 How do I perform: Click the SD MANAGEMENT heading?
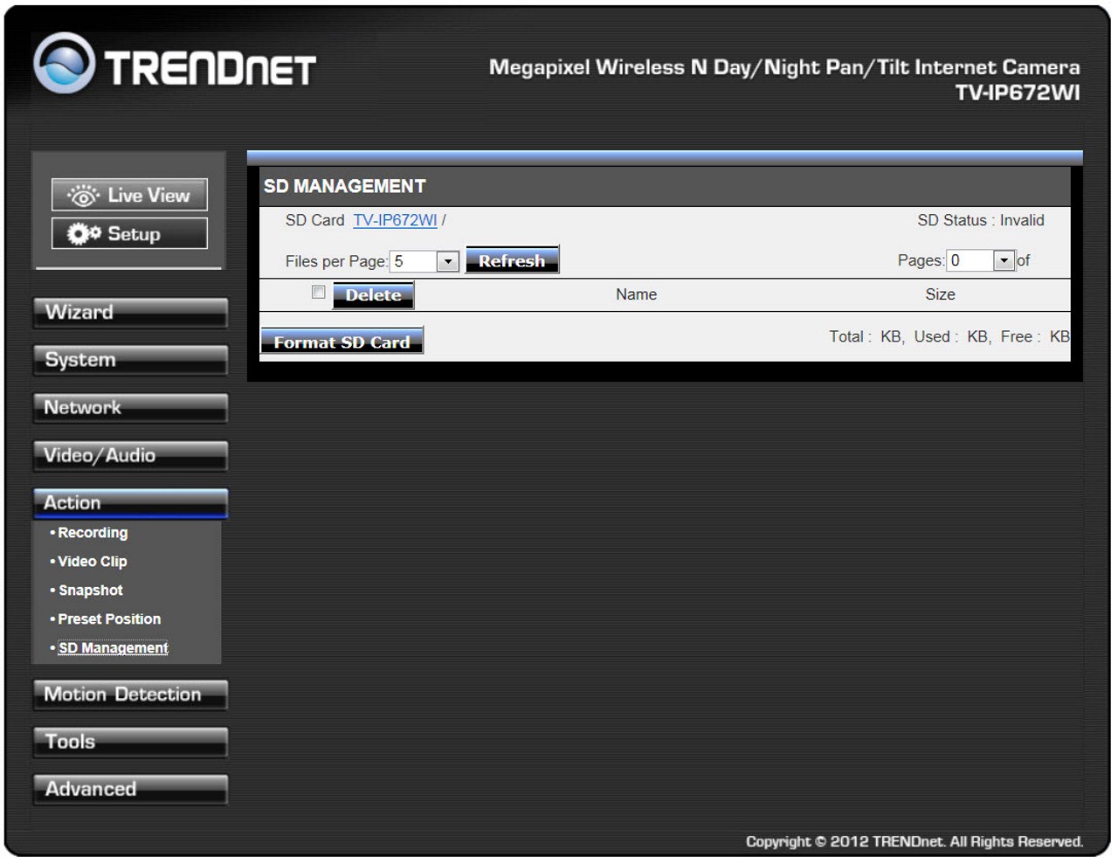[345, 186]
